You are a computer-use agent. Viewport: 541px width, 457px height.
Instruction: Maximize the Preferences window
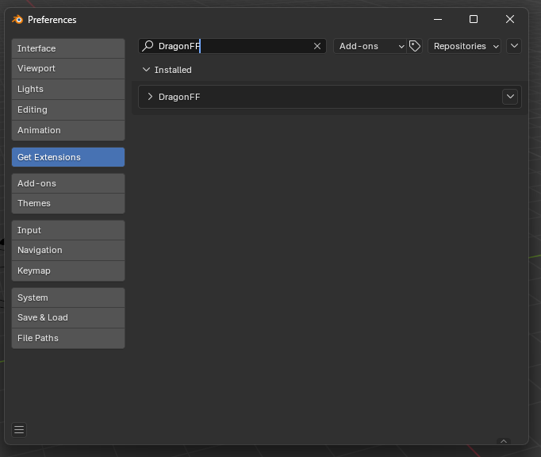tap(474, 19)
